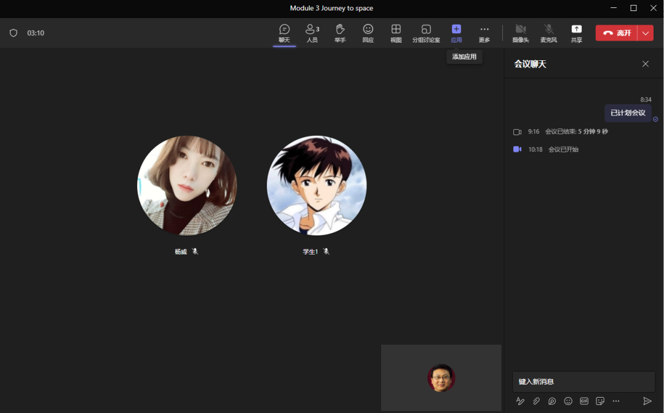Maximize the meeting window

(633, 7)
